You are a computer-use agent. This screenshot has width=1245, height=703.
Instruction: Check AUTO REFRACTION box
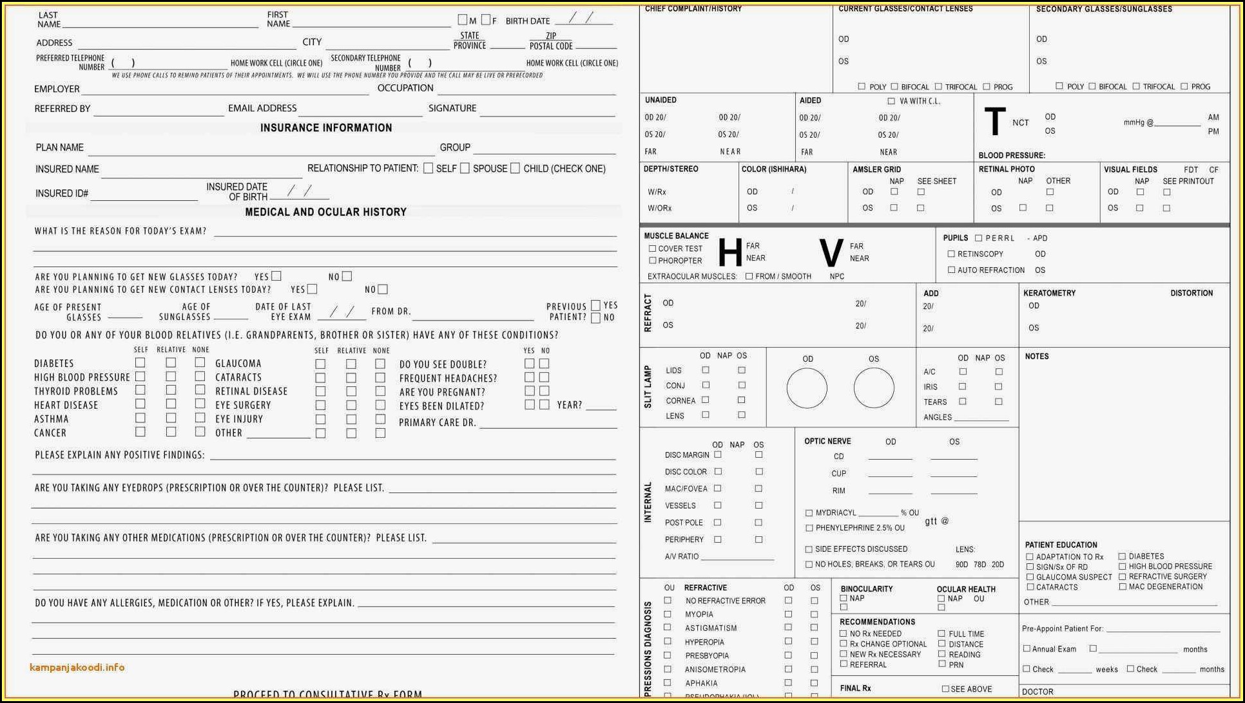pos(951,270)
